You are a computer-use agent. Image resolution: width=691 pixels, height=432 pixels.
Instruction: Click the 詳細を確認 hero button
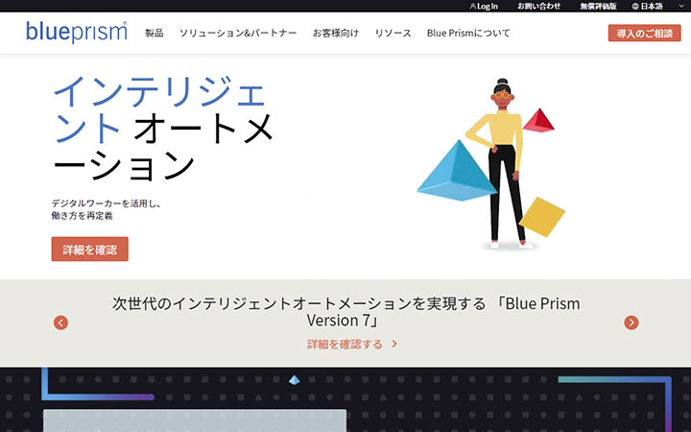click(90, 249)
